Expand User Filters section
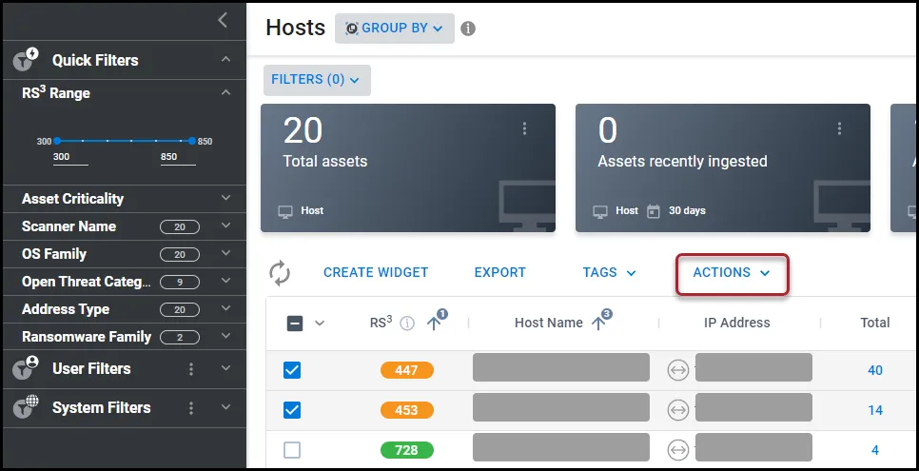 point(225,368)
